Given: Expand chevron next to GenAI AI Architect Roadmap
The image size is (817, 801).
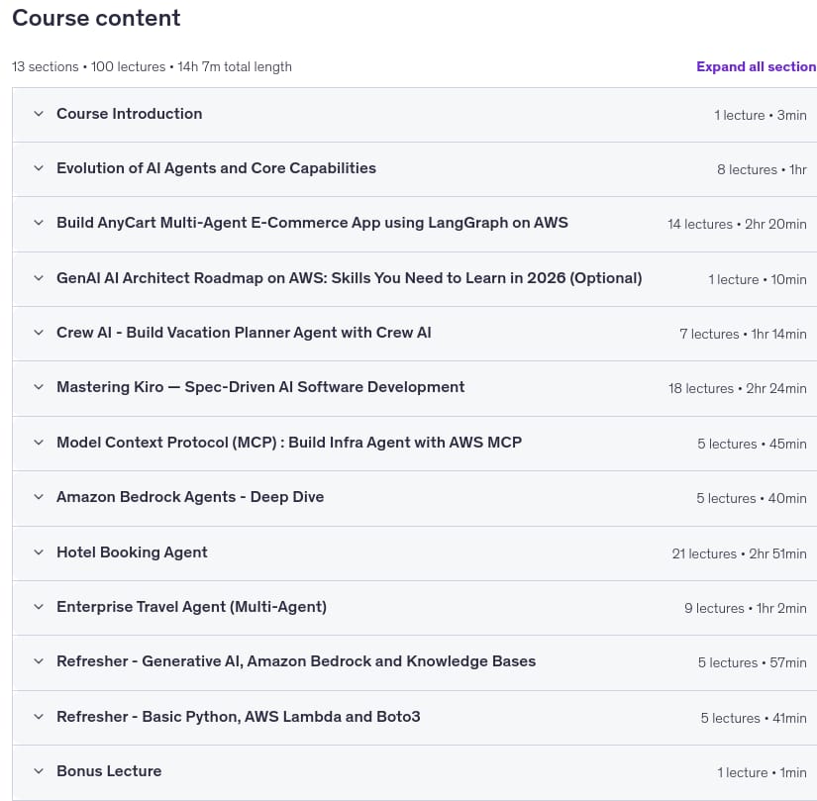Looking at the screenshot, I should (x=39, y=277).
